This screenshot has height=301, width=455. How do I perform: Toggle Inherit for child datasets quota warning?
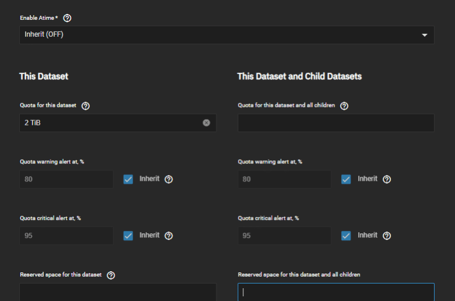tap(346, 179)
